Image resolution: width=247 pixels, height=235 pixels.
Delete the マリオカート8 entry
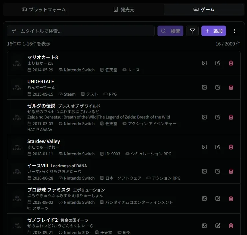[x=231, y=63]
